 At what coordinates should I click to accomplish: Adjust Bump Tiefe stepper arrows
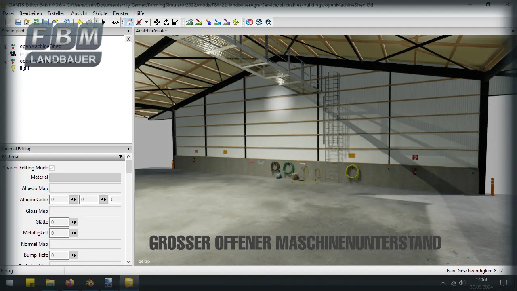74,255
